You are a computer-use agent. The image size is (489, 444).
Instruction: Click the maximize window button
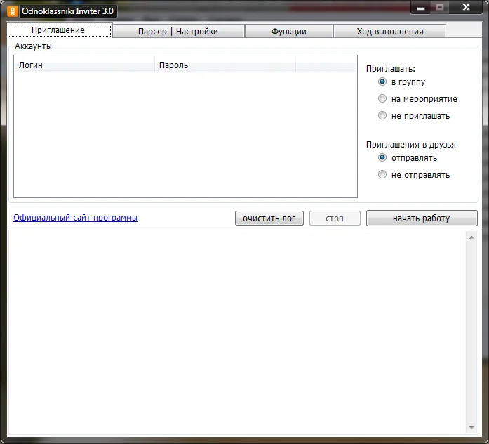tap(440, 8)
